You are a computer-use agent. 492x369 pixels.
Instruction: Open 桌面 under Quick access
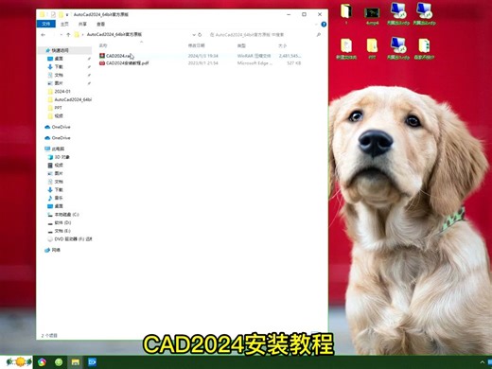[59, 59]
